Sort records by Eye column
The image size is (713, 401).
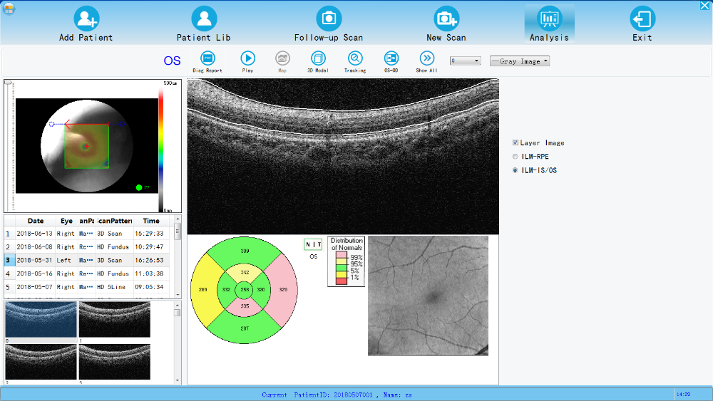pyautogui.click(x=66, y=221)
